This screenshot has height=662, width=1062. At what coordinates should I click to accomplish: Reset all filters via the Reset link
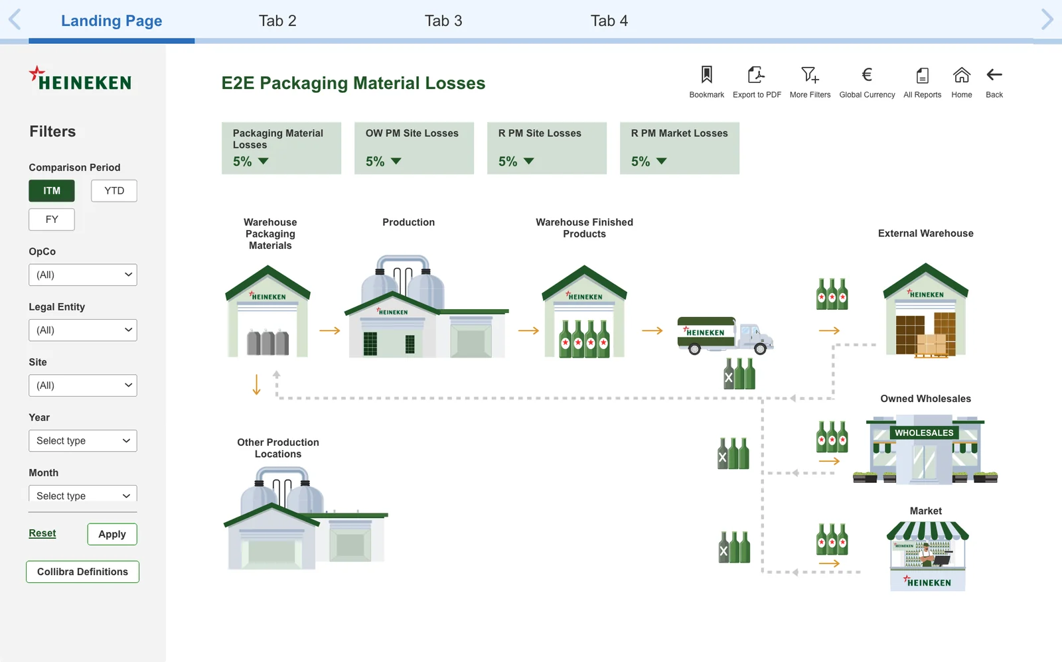click(x=42, y=533)
